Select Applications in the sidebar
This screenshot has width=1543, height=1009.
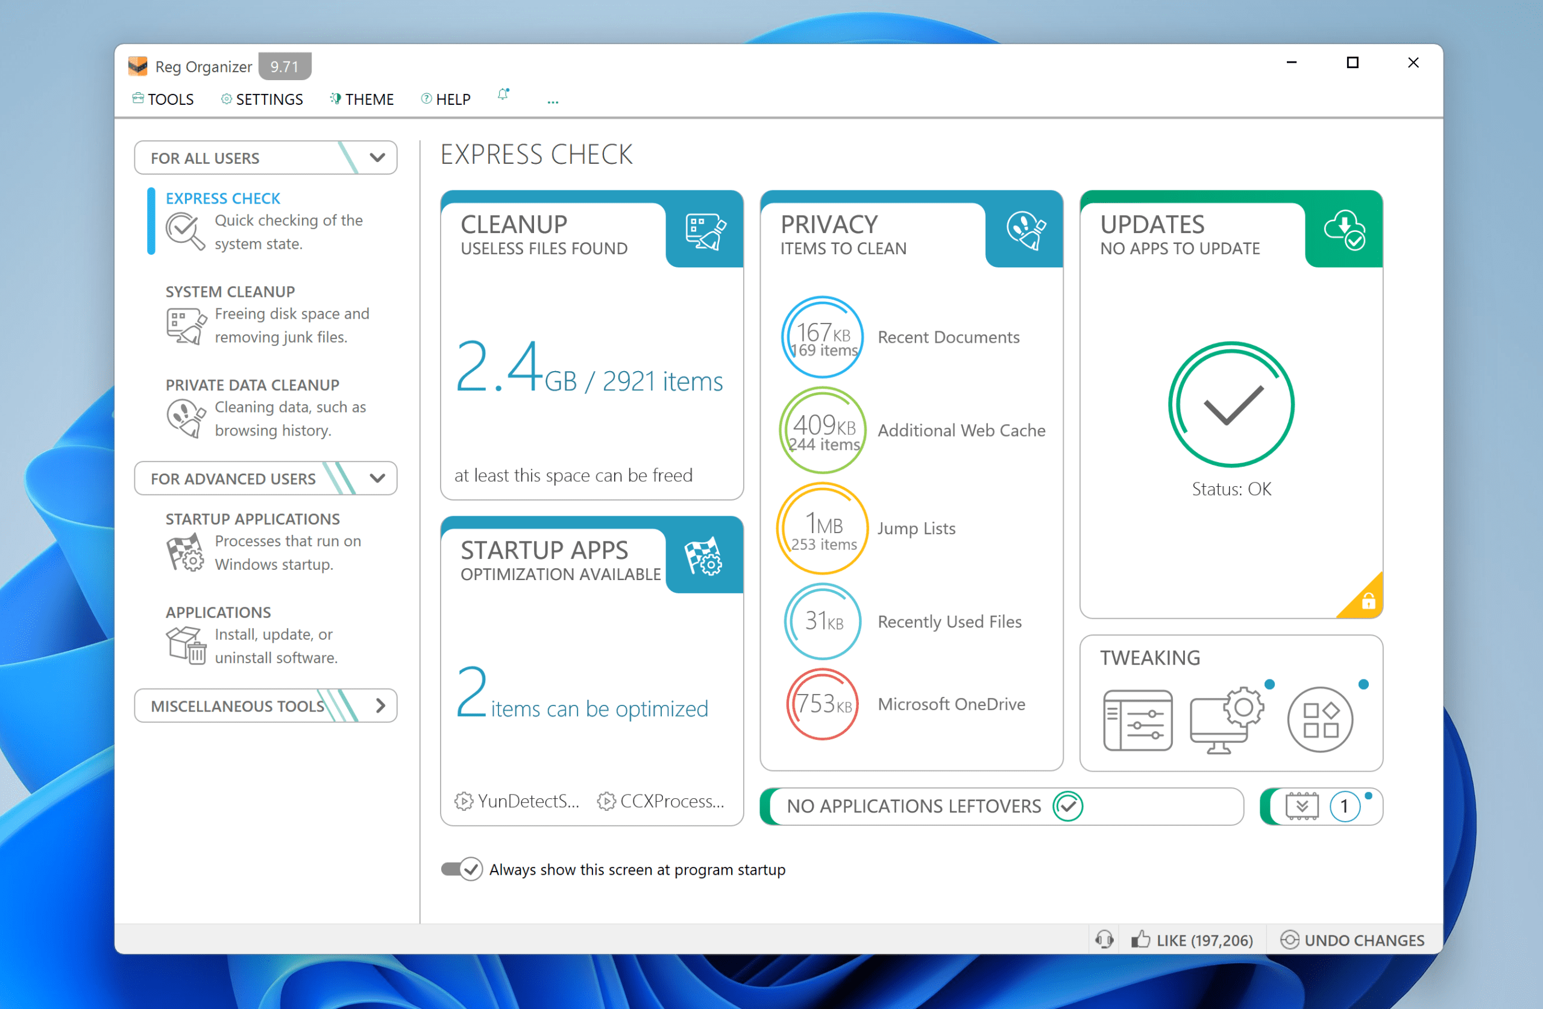coord(267,635)
